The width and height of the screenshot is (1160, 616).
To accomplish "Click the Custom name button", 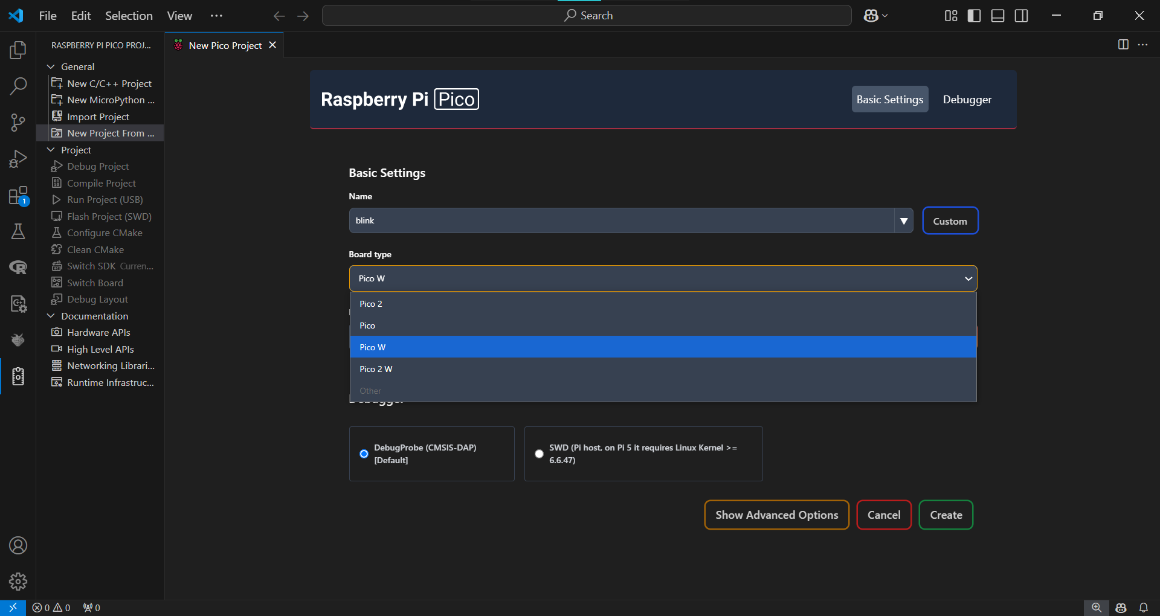I will (x=950, y=221).
